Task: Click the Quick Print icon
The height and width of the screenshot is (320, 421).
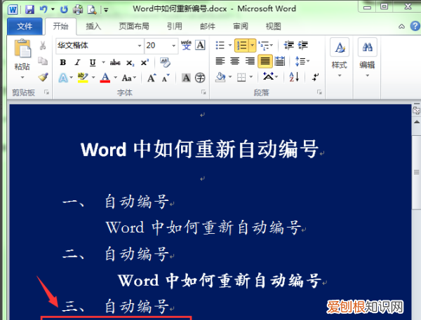Action: tap(78, 10)
